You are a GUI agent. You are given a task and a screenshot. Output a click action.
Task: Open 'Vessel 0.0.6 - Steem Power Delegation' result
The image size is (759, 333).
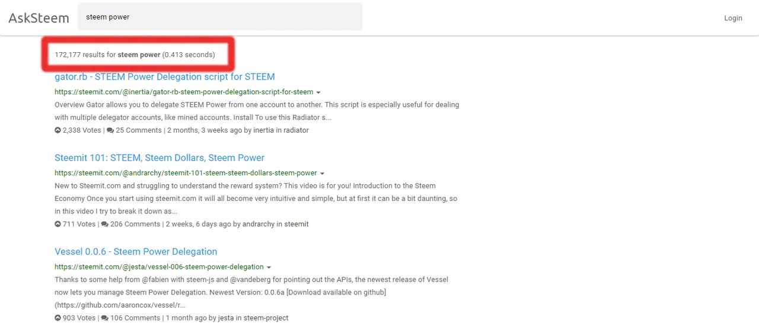136,251
